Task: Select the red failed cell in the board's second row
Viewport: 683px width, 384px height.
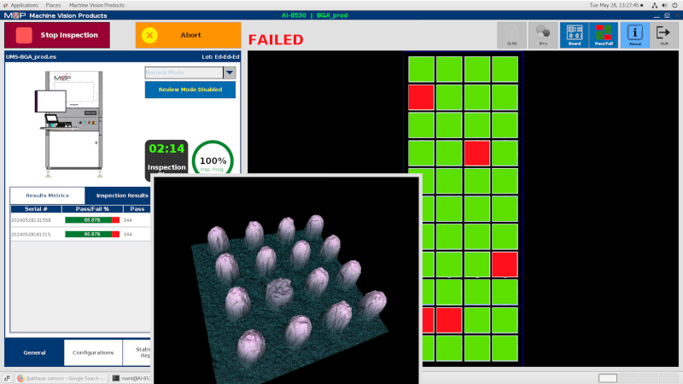Action: tap(421, 97)
